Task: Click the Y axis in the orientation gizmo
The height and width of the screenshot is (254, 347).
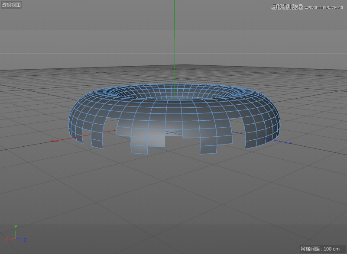Action: (x=16, y=227)
